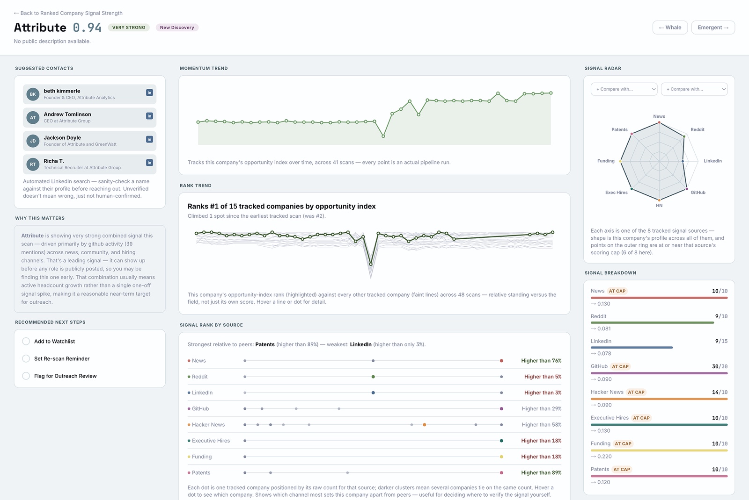The image size is (749, 500).
Task: Click the dark green dot in Executive Hires row
Action: coord(501,441)
